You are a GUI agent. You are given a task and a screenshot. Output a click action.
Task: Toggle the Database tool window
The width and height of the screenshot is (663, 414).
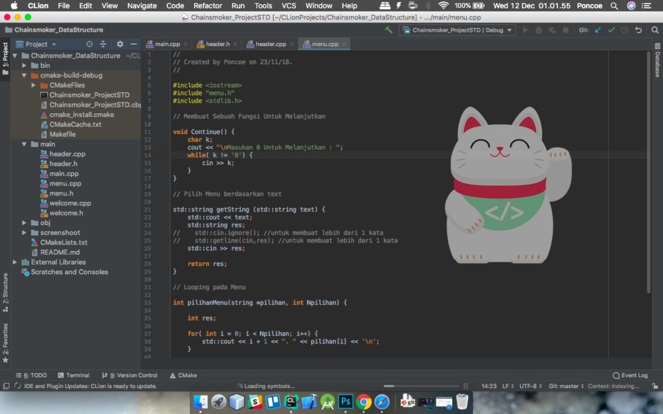tap(657, 65)
